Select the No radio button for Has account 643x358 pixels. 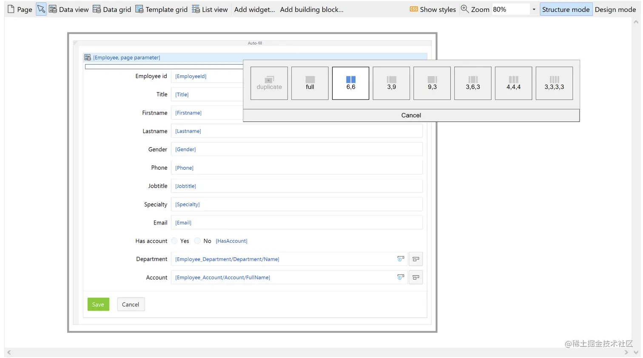[x=197, y=241]
